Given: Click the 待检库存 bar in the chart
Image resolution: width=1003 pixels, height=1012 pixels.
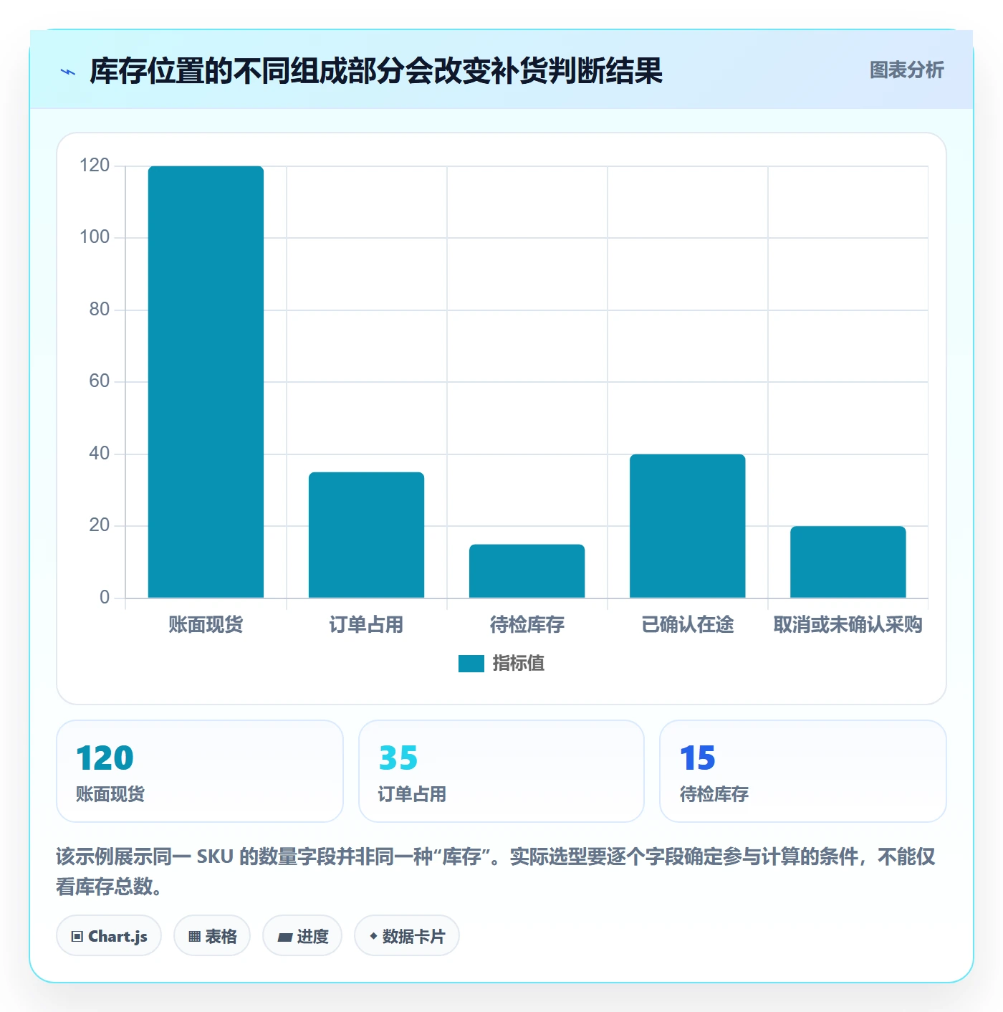Looking at the screenshot, I should [527, 571].
